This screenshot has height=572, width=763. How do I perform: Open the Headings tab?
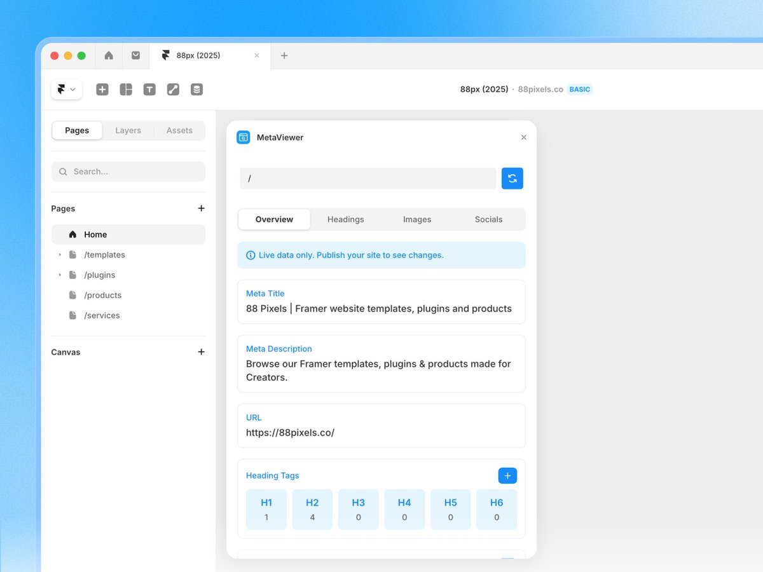(346, 219)
